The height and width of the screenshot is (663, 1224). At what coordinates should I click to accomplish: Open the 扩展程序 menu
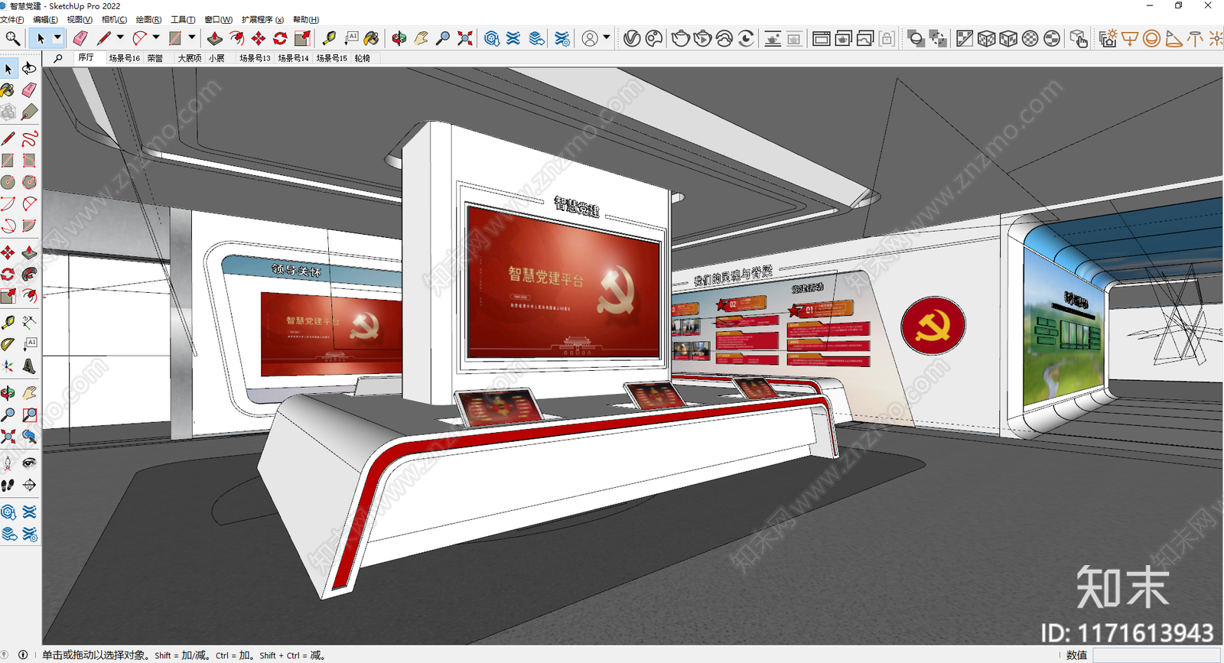[x=262, y=20]
